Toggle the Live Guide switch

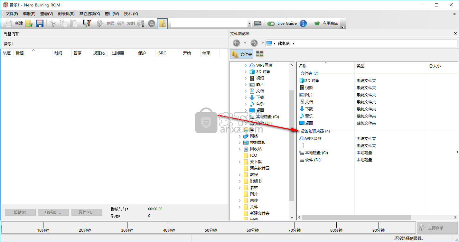pos(271,23)
